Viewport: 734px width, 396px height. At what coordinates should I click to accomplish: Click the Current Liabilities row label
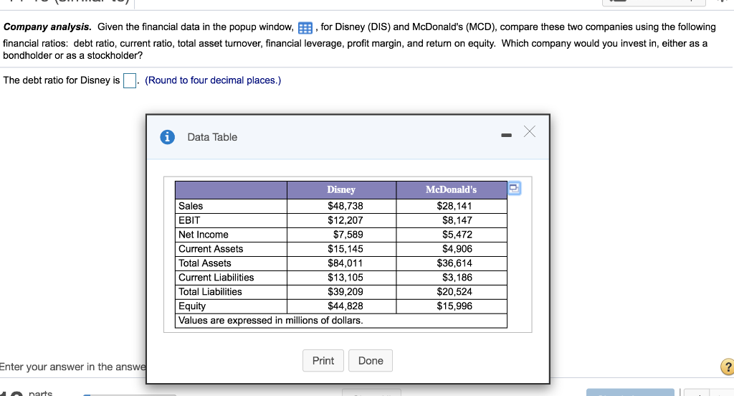216,278
